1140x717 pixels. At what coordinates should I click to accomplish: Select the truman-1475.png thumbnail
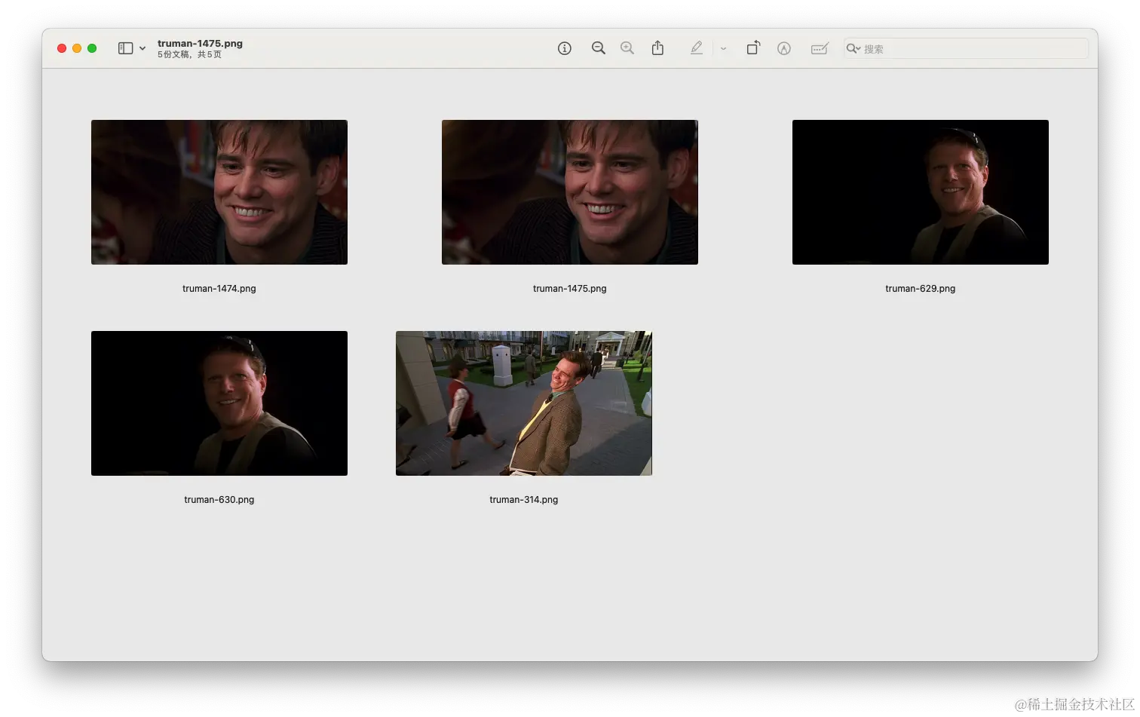click(569, 192)
